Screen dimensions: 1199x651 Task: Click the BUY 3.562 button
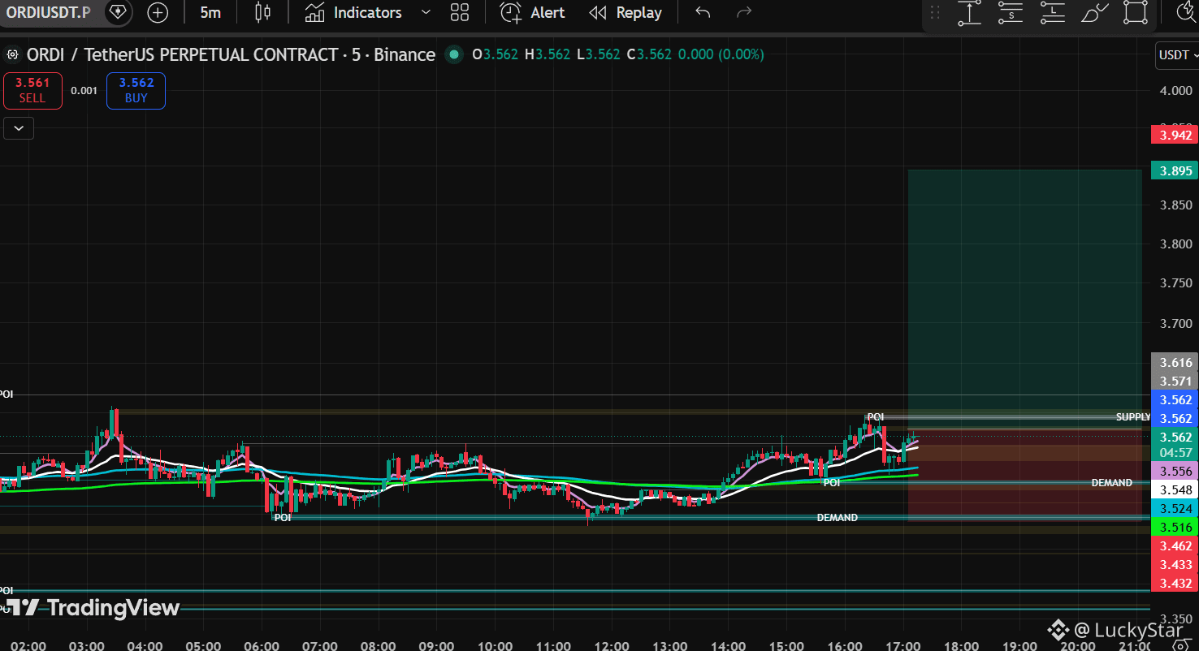[x=136, y=90]
